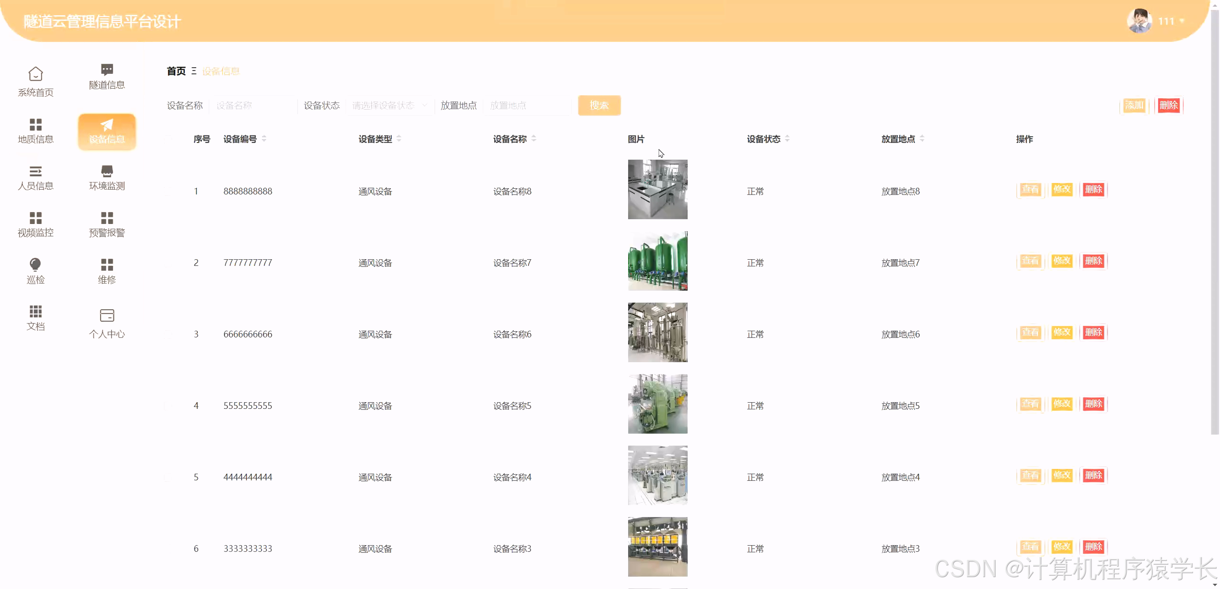Open the lab bench image of 设备名称8
The width and height of the screenshot is (1220, 589).
pyautogui.click(x=658, y=190)
